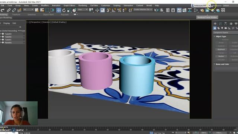Open the Create Selection Set dropdown

143,9
